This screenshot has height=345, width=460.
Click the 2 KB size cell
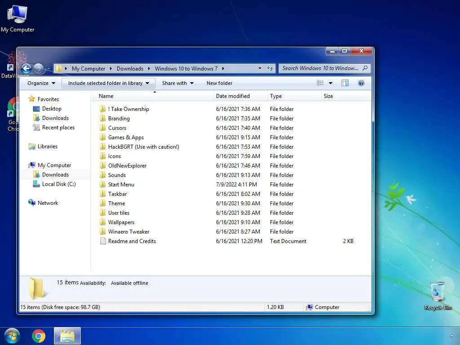[x=348, y=241]
